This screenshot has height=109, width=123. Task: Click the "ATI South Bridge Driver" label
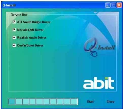[x=34, y=22]
